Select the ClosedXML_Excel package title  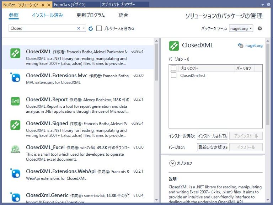pos(45,148)
